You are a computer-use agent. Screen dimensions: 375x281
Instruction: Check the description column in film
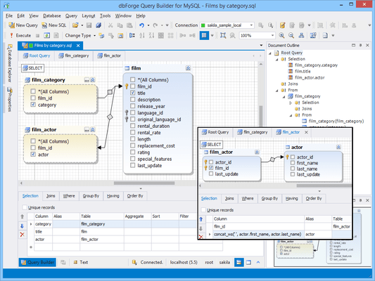[x=133, y=99]
